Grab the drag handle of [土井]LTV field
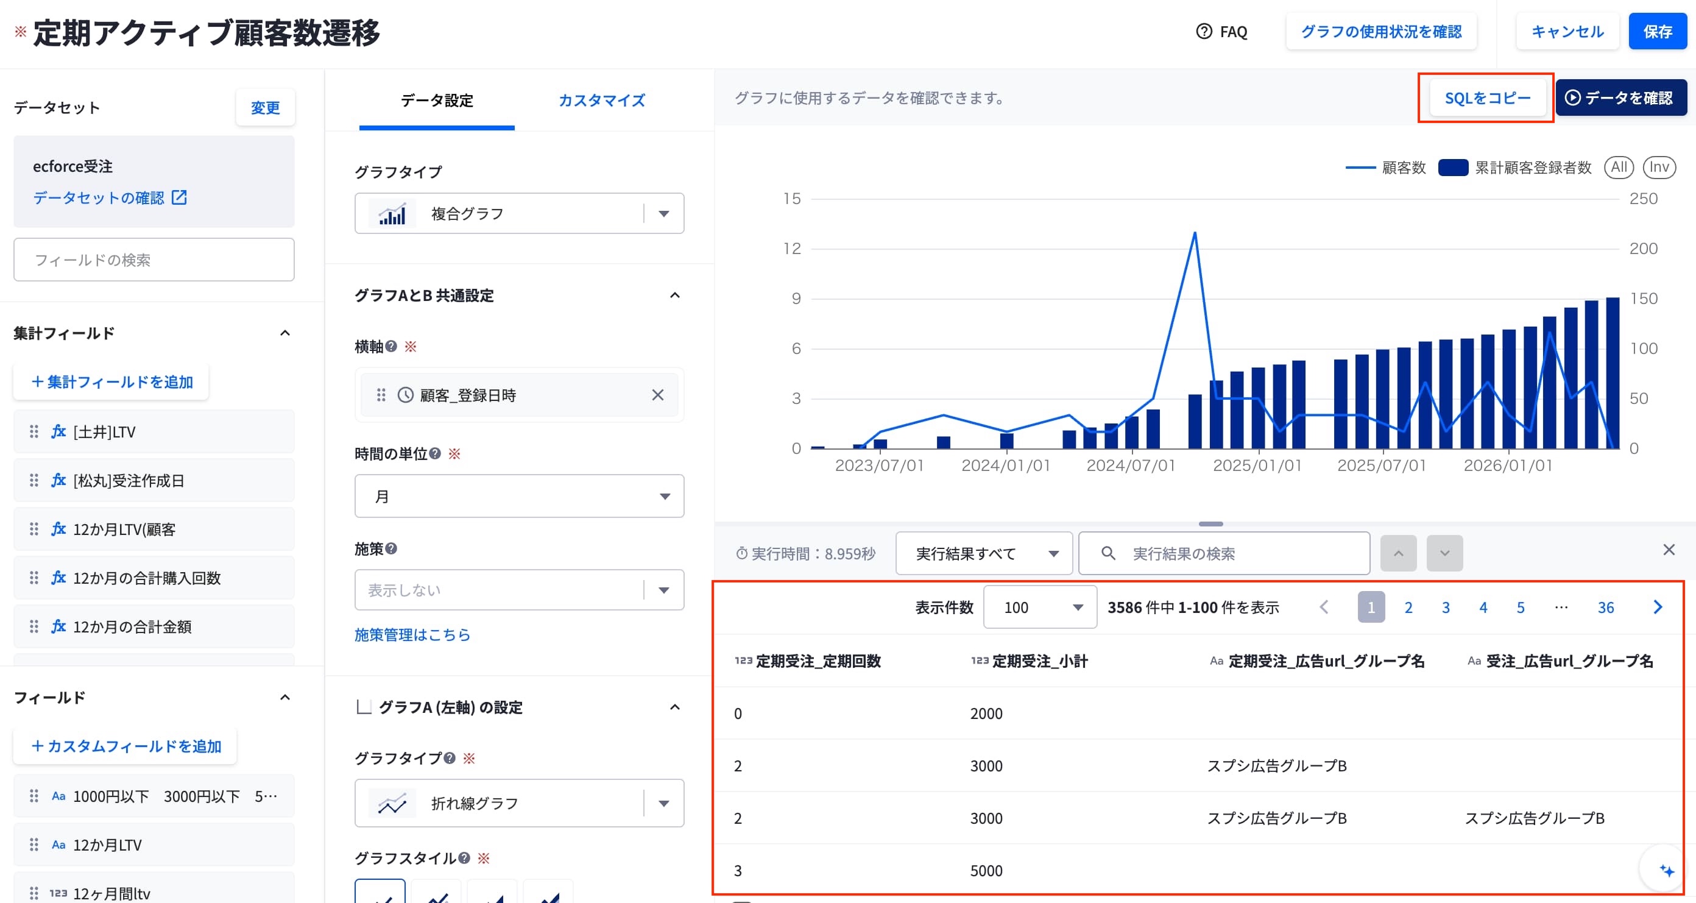The width and height of the screenshot is (1696, 903). 34,431
